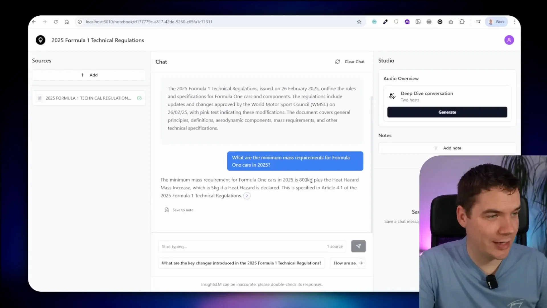Click the localhost notebook URL in the address bar
This screenshot has height=308, width=547.
(x=149, y=22)
